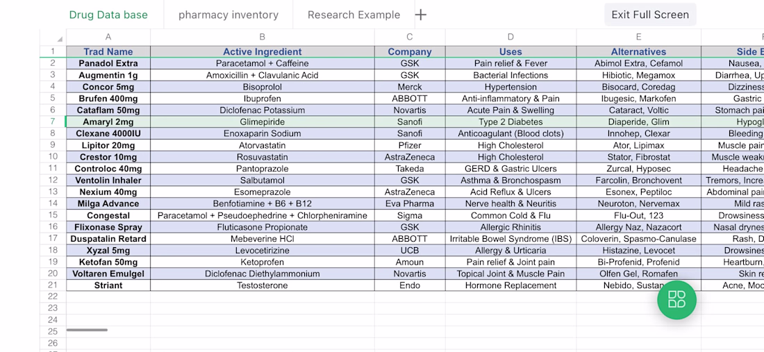Image resolution: width=764 pixels, height=352 pixels.
Task: Select row 21 header
Action: (53, 285)
